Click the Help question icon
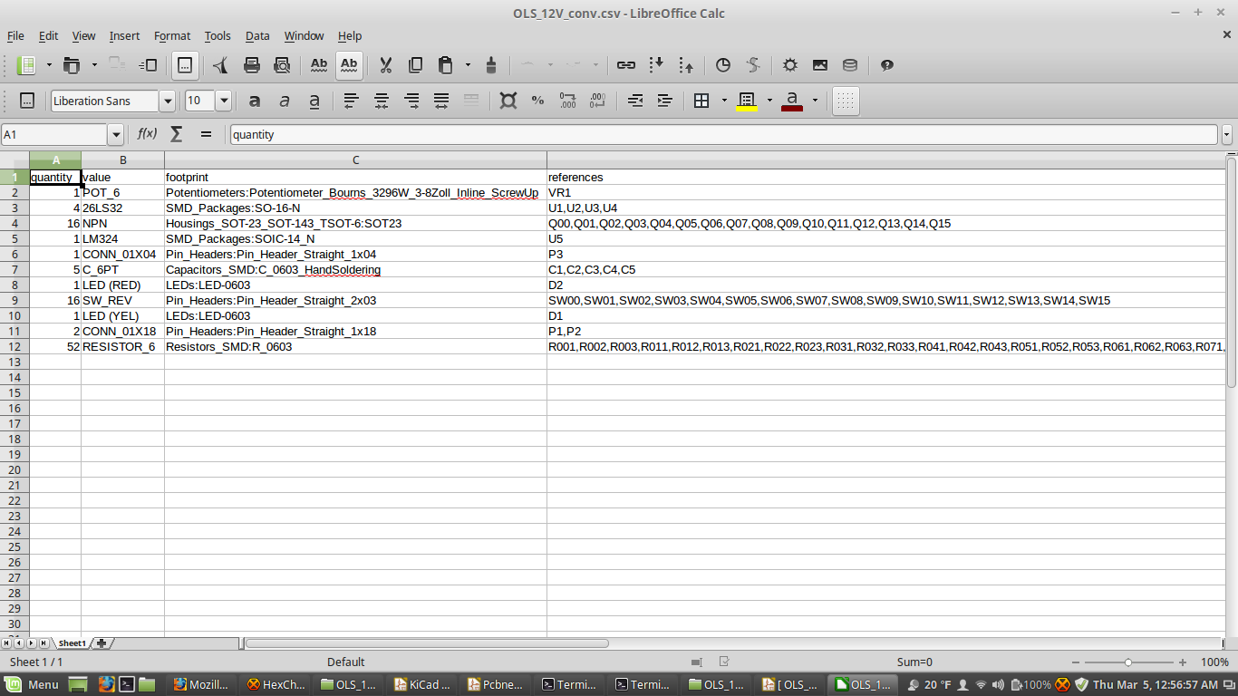This screenshot has width=1238, height=696. [x=887, y=65]
